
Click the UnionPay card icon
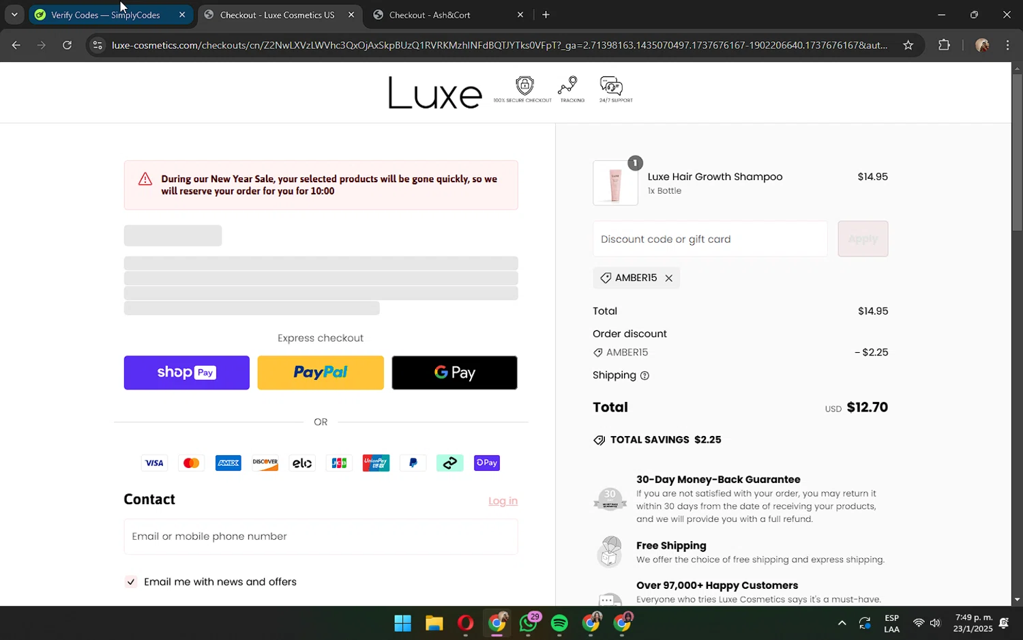coord(376,463)
